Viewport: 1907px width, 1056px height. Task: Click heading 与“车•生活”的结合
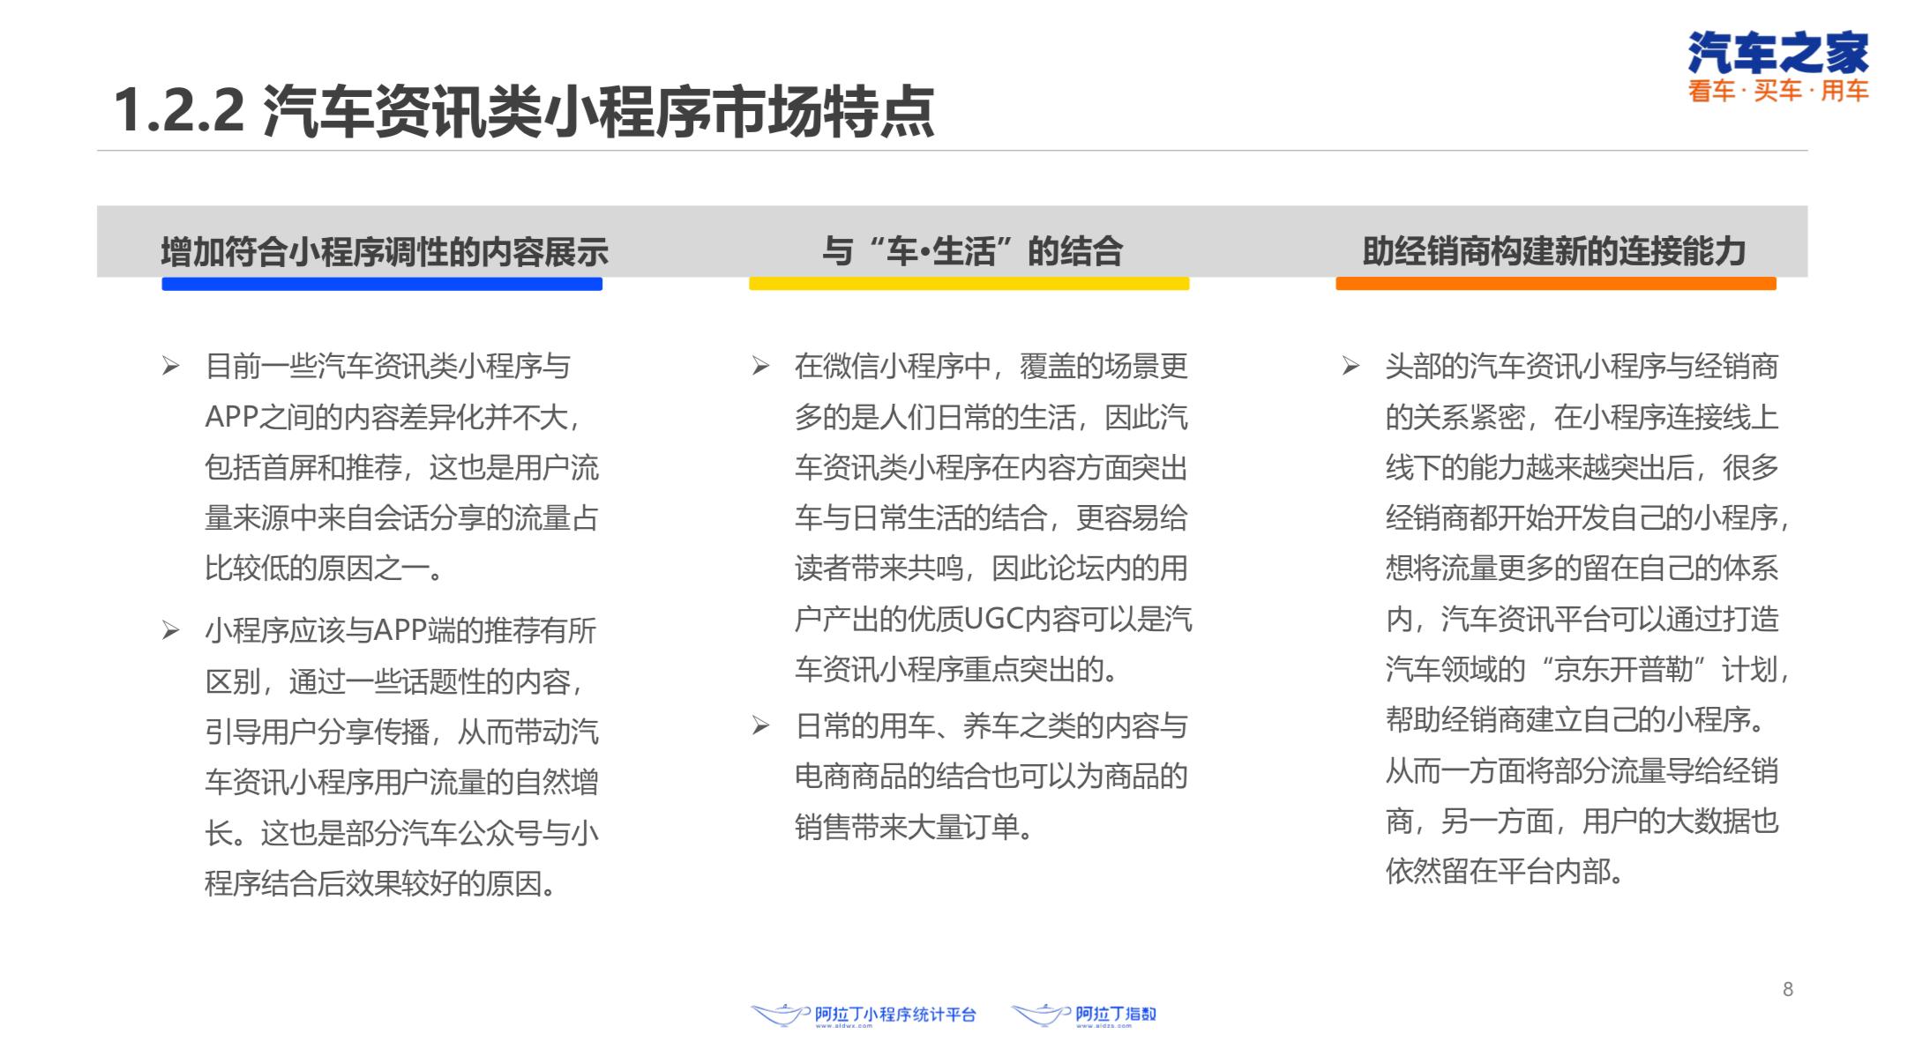click(x=972, y=252)
